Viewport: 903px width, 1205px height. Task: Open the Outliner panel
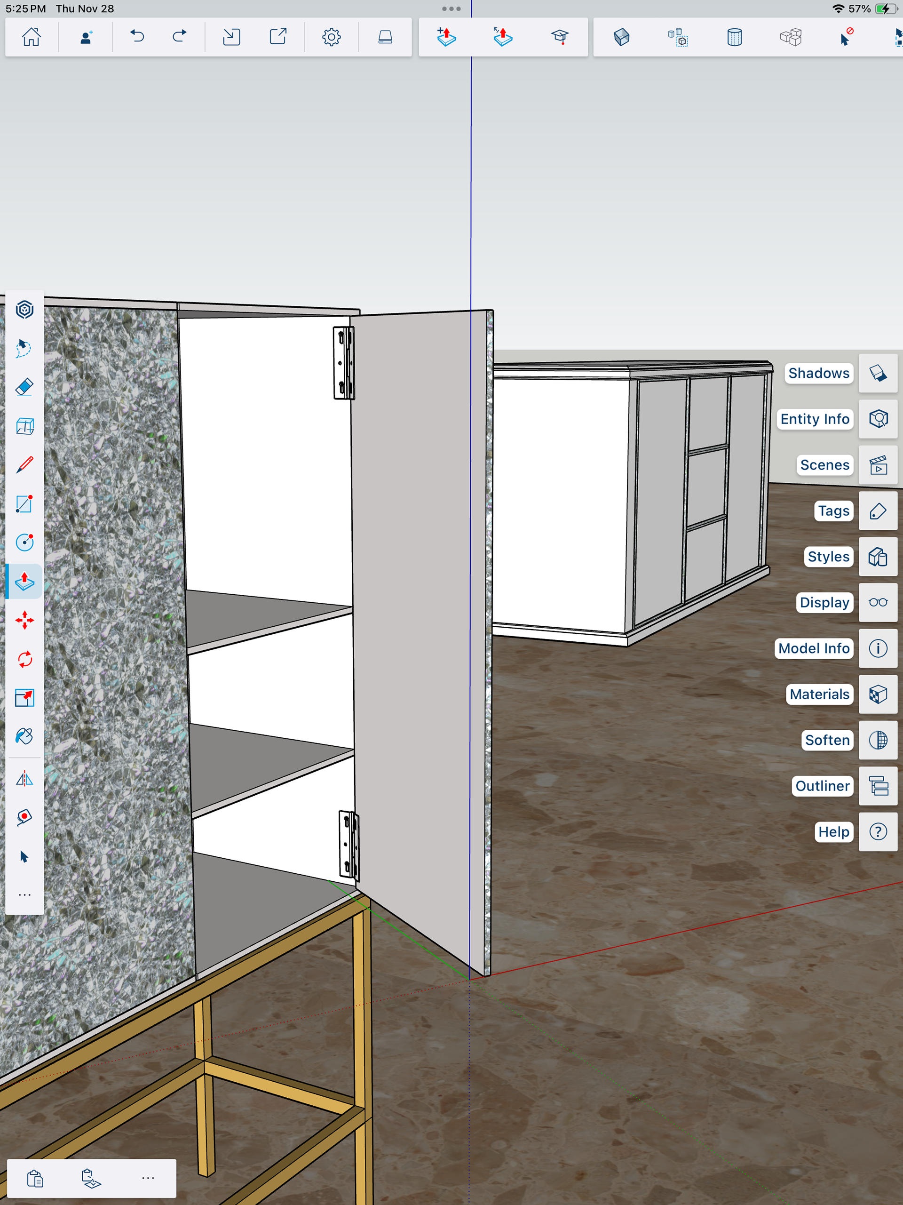[878, 786]
